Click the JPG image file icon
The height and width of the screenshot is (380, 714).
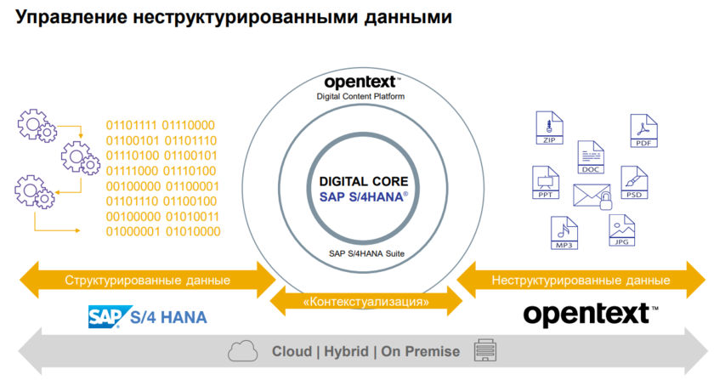coord(621,230)
